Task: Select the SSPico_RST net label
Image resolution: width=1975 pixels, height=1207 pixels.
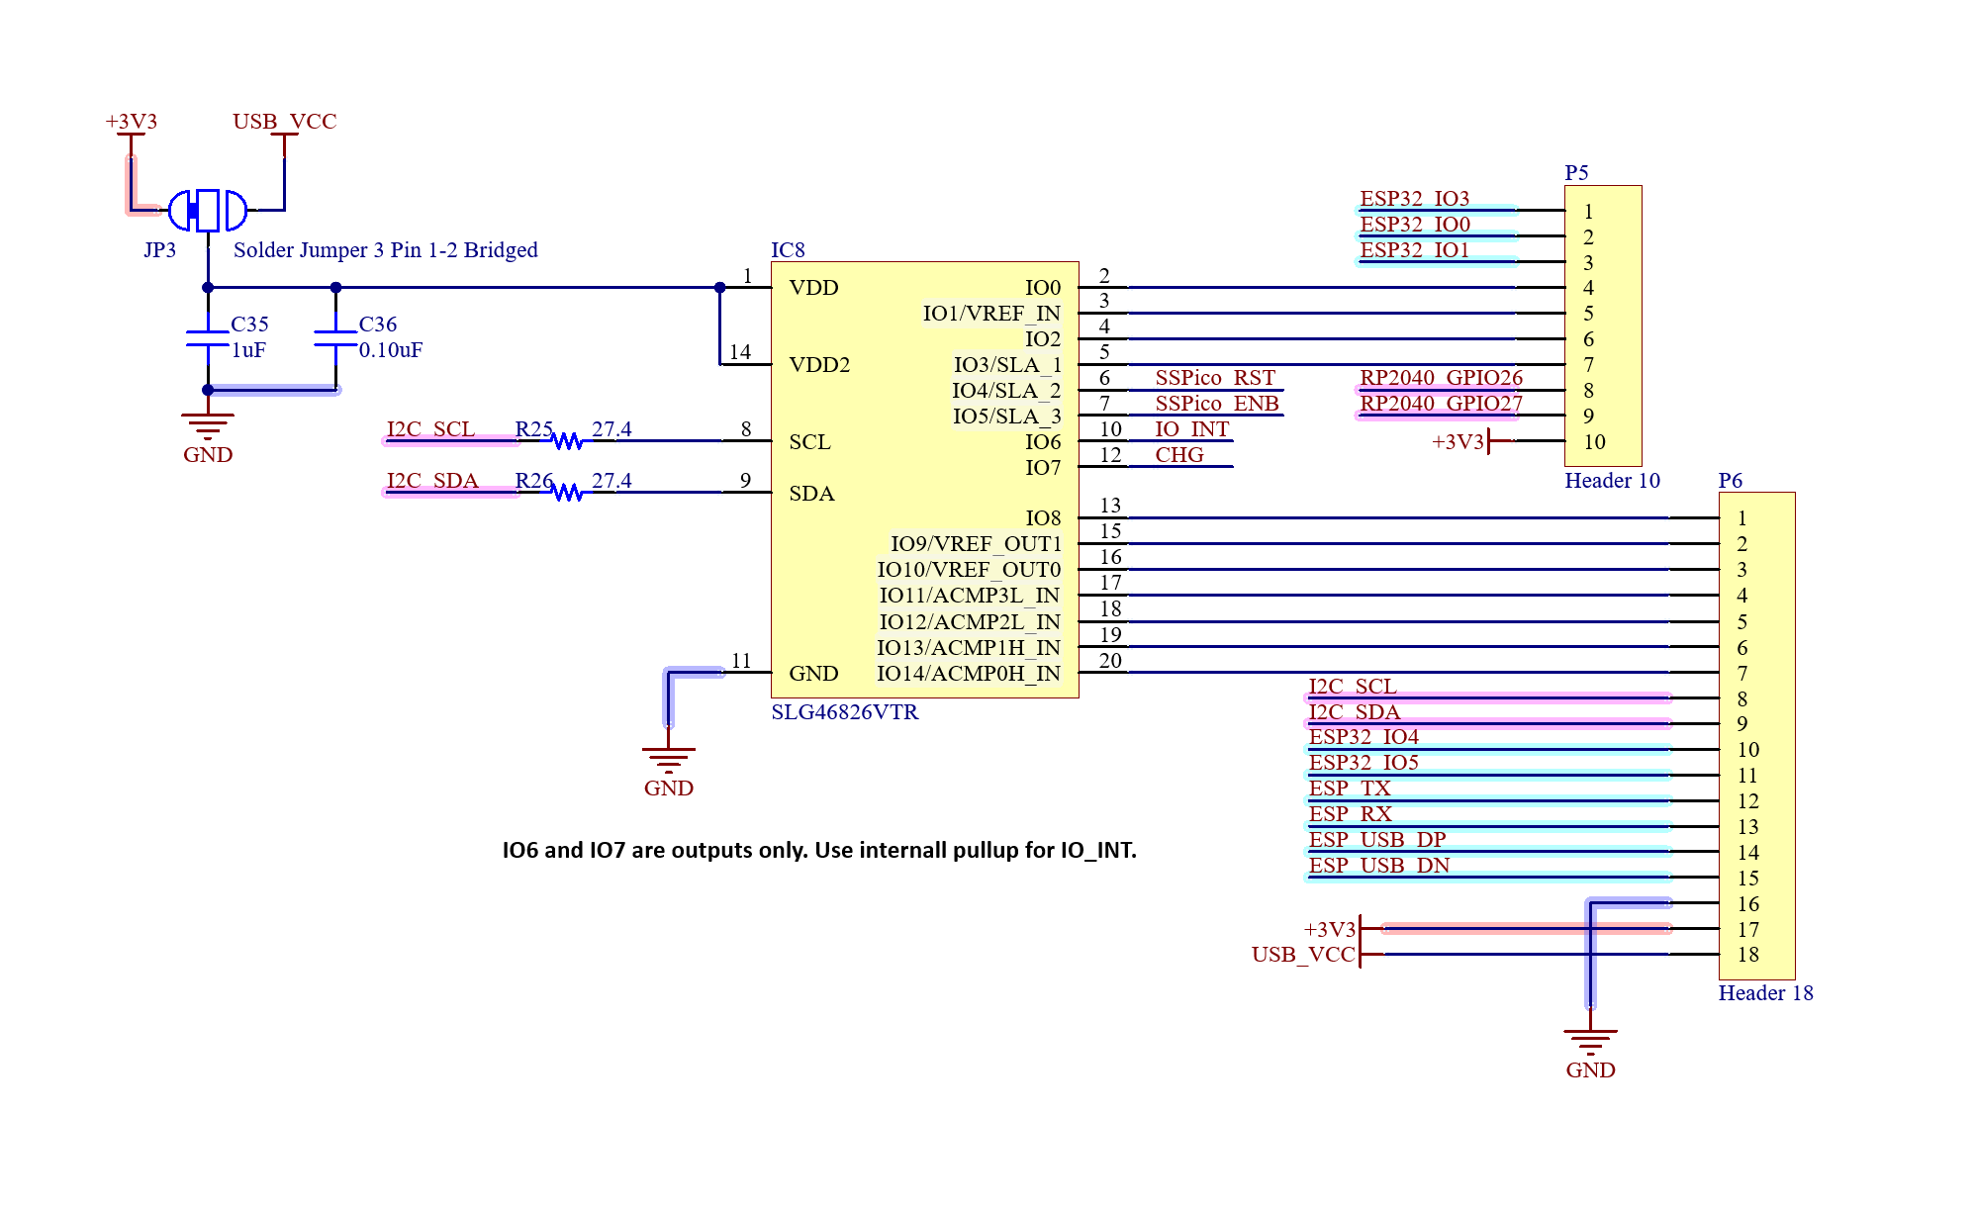Action: pyautogui.click(x=1215, y=378)
